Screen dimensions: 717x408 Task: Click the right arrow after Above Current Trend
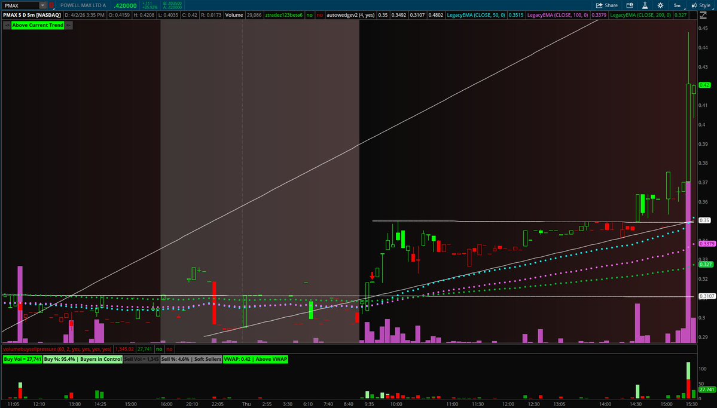[x=68, y=25]
